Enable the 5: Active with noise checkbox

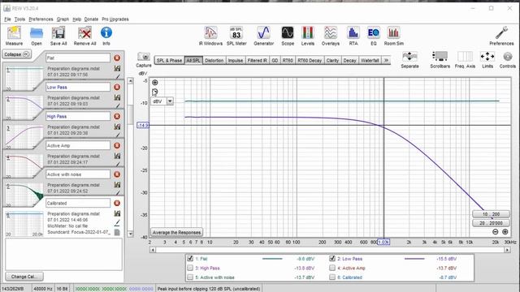(190, 277)
